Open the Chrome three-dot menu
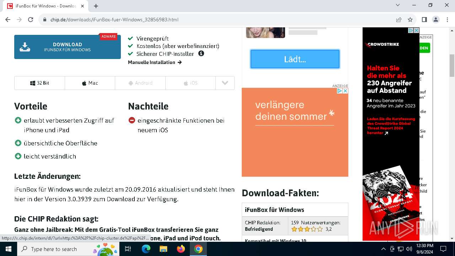This screenshot has width=455, height=256. click(x=447, y=20)
